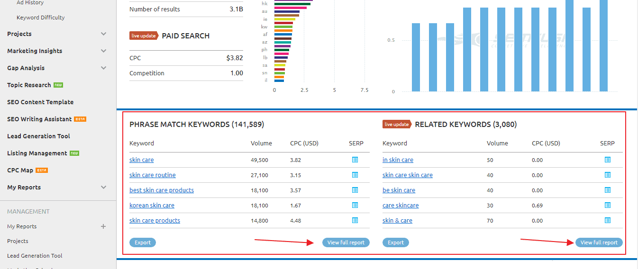The height and width of the screenshot is (269, 638).
Task: Open SERP icon for 'skin care products' row
Action: tap(355, 221)
